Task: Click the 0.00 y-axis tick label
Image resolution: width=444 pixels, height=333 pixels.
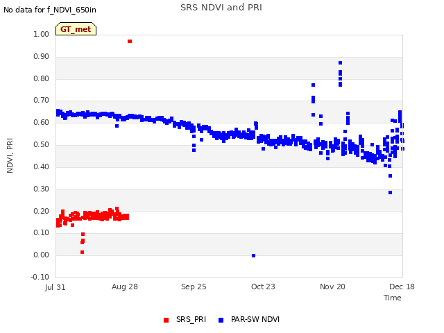Action: (x=42, y=255)
